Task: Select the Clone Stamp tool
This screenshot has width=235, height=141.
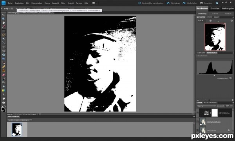Action: pos(4,71)
